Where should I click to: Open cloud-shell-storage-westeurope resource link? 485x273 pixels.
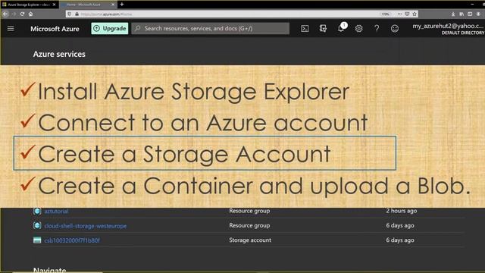pos(86,226)
